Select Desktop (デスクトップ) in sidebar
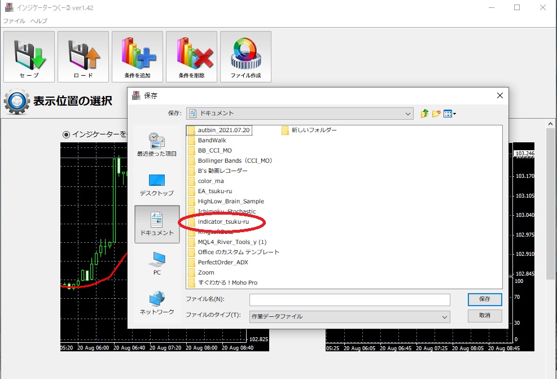557x379 pixels. click(x=157, y=185)
